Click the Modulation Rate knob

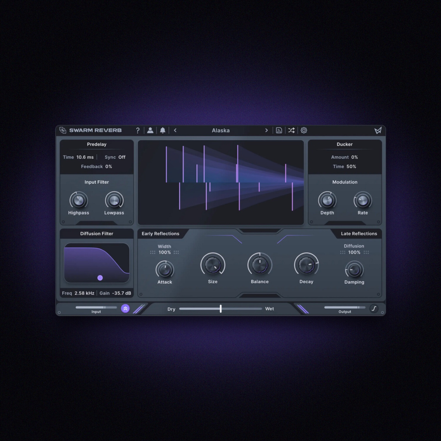[363, 201]
